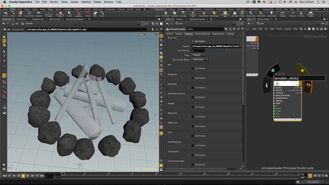Open node info radial button
Image resolution: width=329 pixels, height=185 pixels.
pos(267,85)
